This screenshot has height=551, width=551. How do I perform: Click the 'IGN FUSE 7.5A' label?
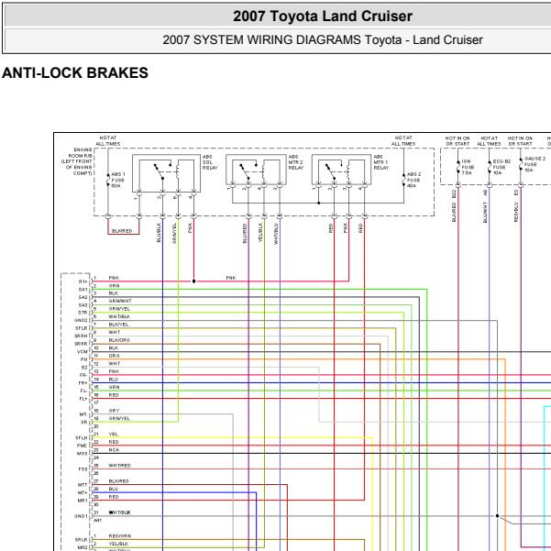pos(468,167)
